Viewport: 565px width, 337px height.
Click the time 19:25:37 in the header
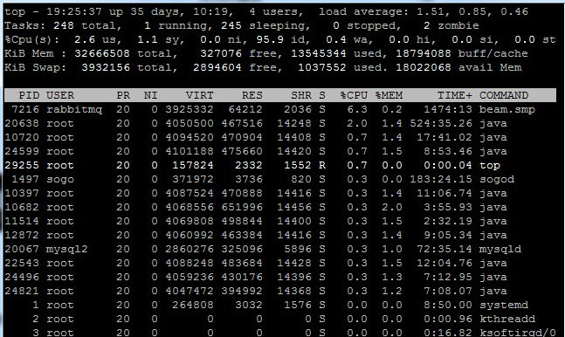click(x=74, y=11)
